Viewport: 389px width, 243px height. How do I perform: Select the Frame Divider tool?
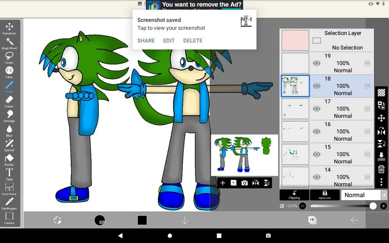point(9,189)
